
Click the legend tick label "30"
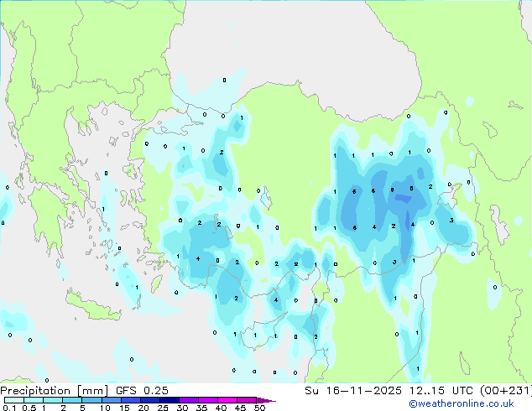pos(182,408)
